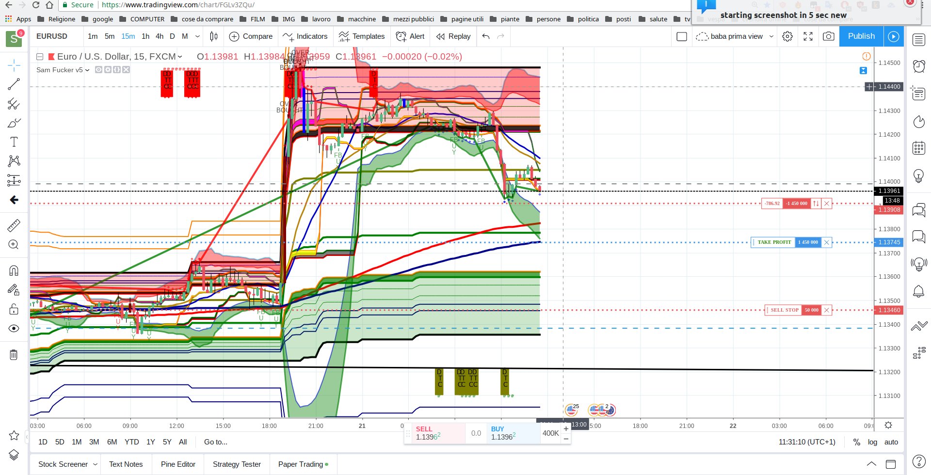Viewport: 931px width, 475px height.
Task: Open the baba prima view layout dropdown
Action: pyautogui.click(x=735, y=36)
